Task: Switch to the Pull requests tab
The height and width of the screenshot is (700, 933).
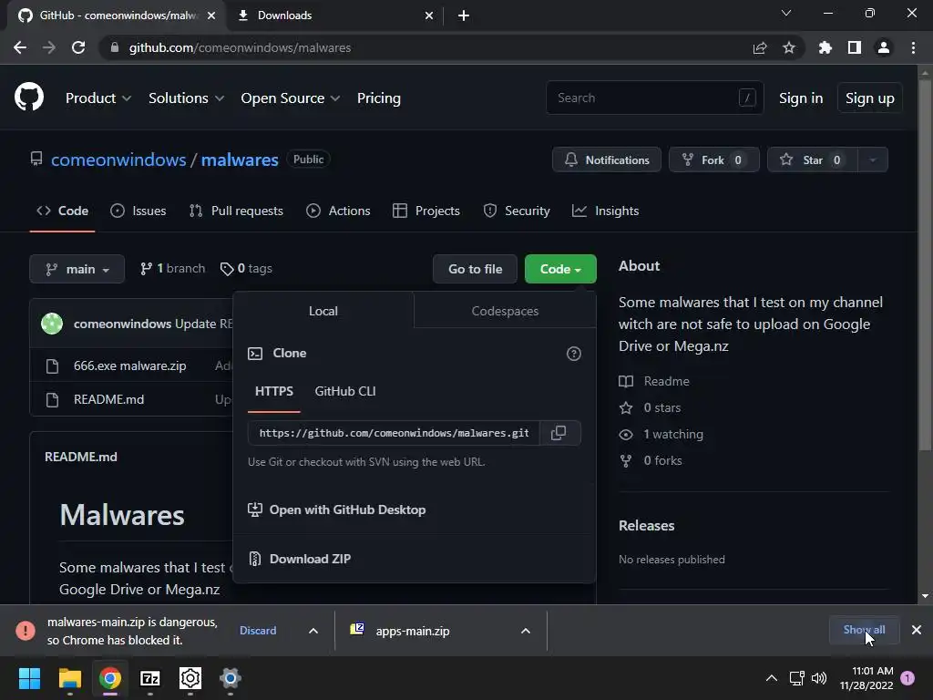Action: coord(236,211)
